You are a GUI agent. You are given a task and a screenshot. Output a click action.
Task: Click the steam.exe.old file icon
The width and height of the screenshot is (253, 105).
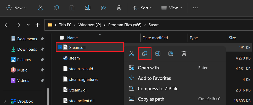click(x=65, y=68)
